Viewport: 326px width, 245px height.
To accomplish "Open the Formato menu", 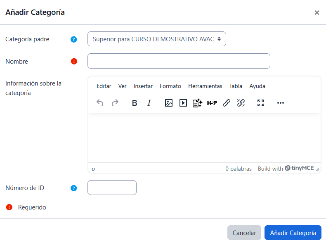I will click(170, 86).
